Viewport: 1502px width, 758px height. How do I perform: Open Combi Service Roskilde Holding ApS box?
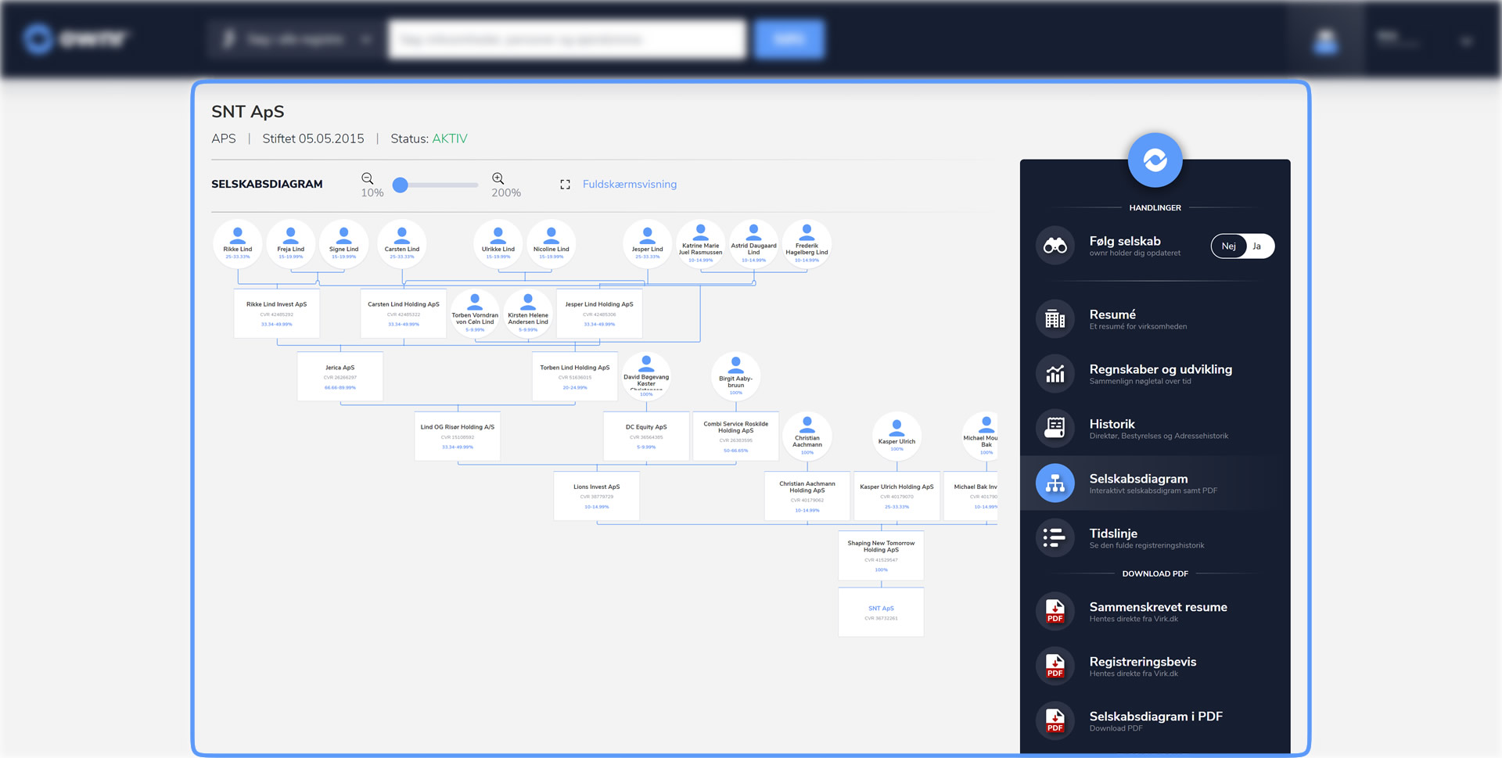[736, 436]
